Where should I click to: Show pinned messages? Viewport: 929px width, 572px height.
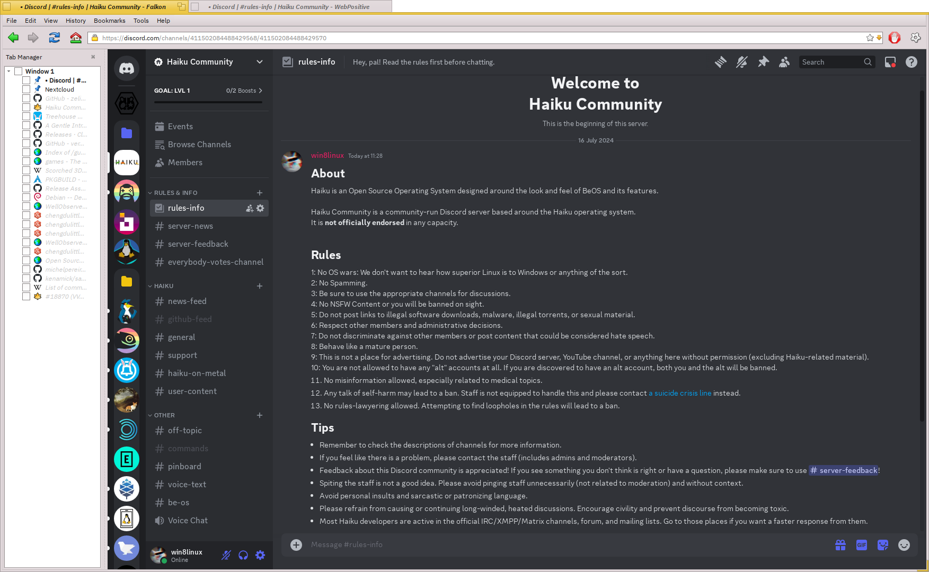[x=763, y=62]
